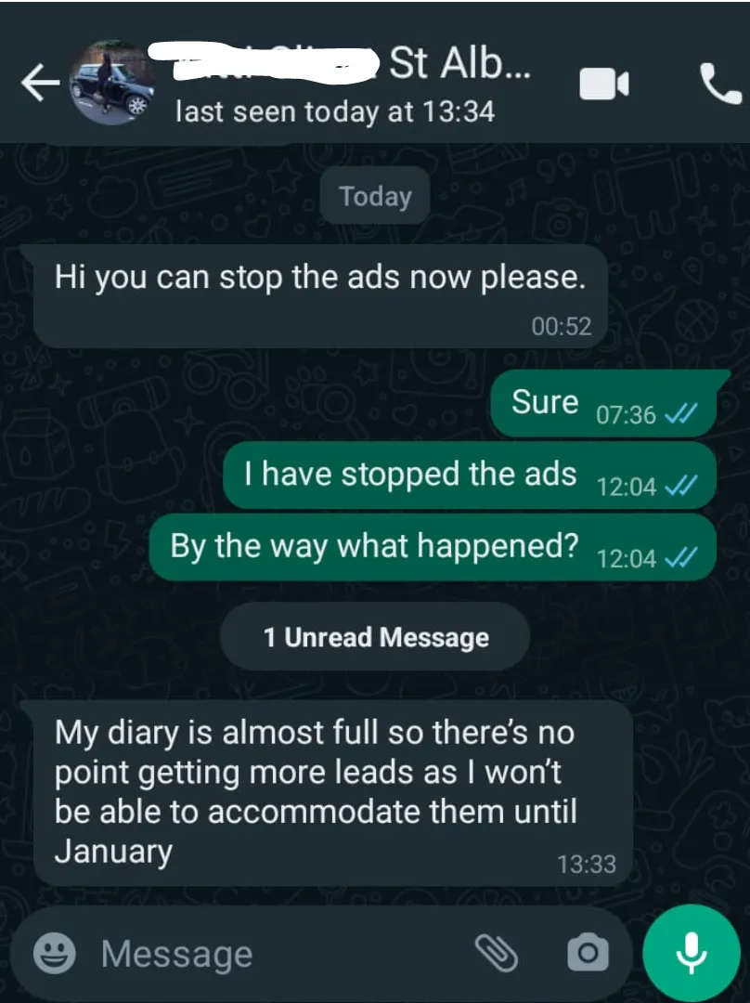Image resolution: width=750 pixels, height=1003 pixels.
Task: Tap the Today date chip
Action: [x=375, y=196]
